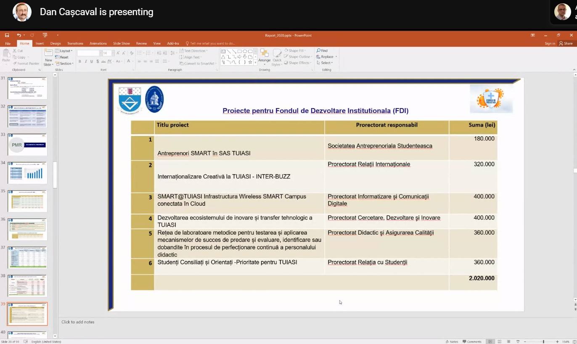This screenshot has height=344, width=577.
Task: Click the 2.020.000 total cell
Action: coord(473,282)
